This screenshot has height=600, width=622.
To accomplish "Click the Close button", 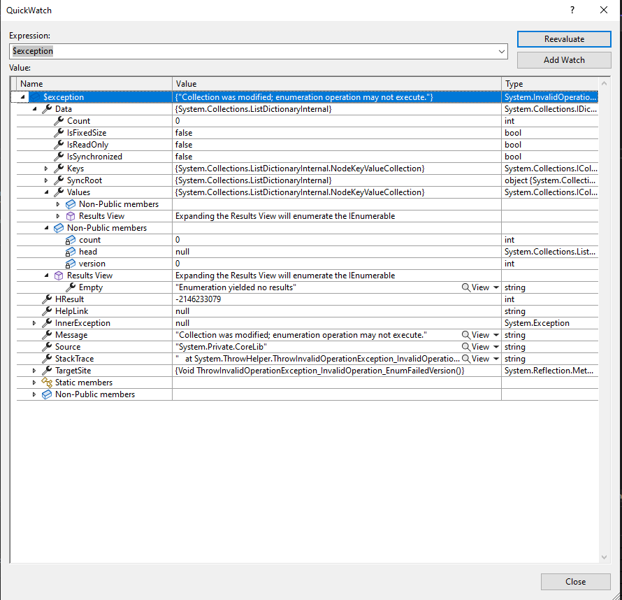I will tap(575, 581).
